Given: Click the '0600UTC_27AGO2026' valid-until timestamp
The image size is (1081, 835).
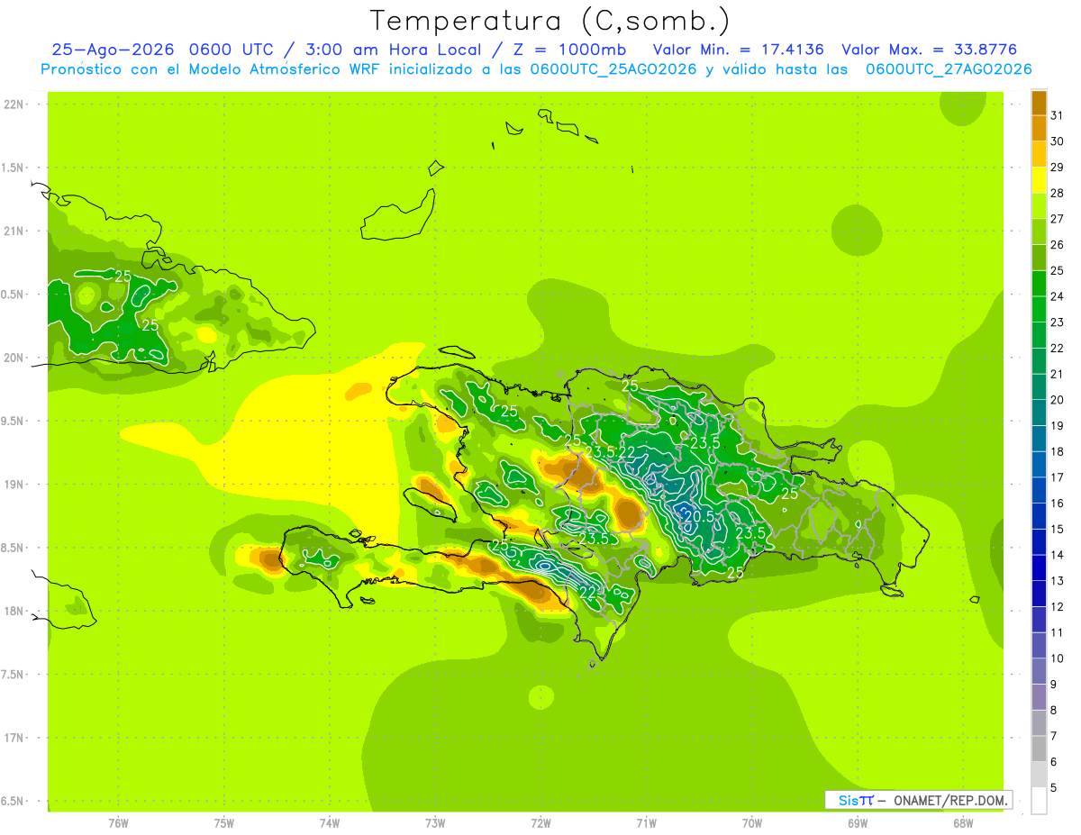Looking at the screenshot, I should [x=949, y=69].
